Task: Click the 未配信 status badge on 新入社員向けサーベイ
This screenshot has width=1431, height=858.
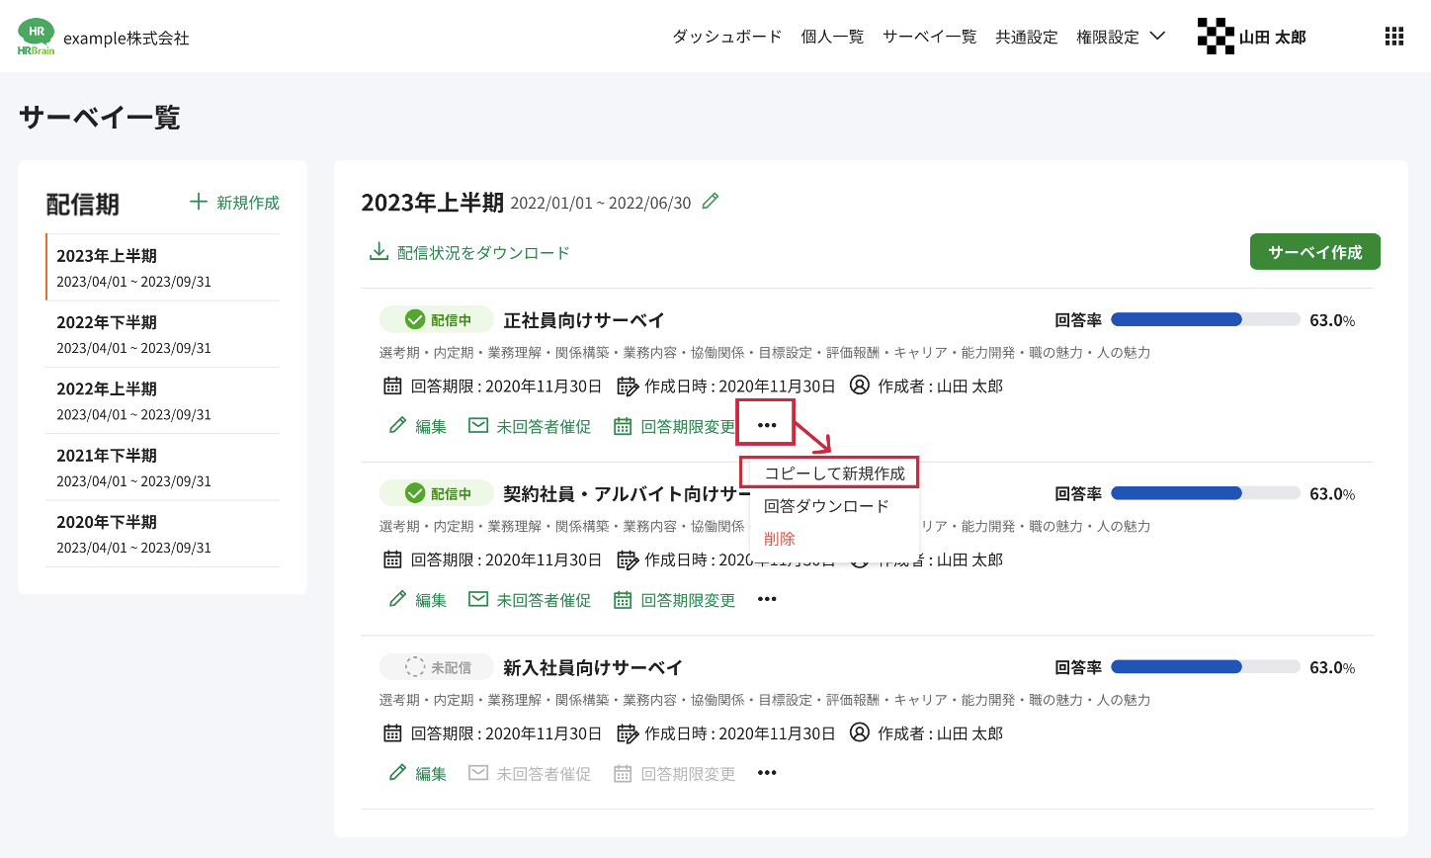Action: (x=437, y=667)
